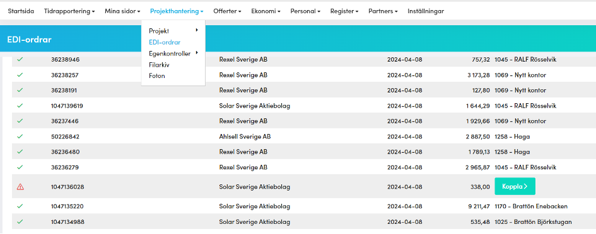596x234 pixels.
Task: Open the Personal dropdown menu
Action: coord(305,11)
